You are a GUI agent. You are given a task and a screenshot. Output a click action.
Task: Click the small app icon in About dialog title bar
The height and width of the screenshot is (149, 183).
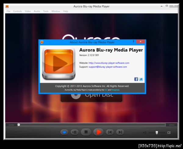tap(42, 42)
